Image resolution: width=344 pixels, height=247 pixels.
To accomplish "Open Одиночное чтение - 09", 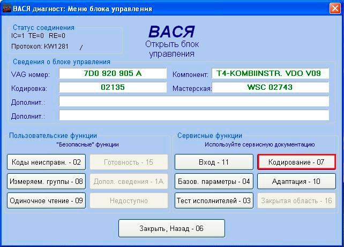I will tap(46, 200).
